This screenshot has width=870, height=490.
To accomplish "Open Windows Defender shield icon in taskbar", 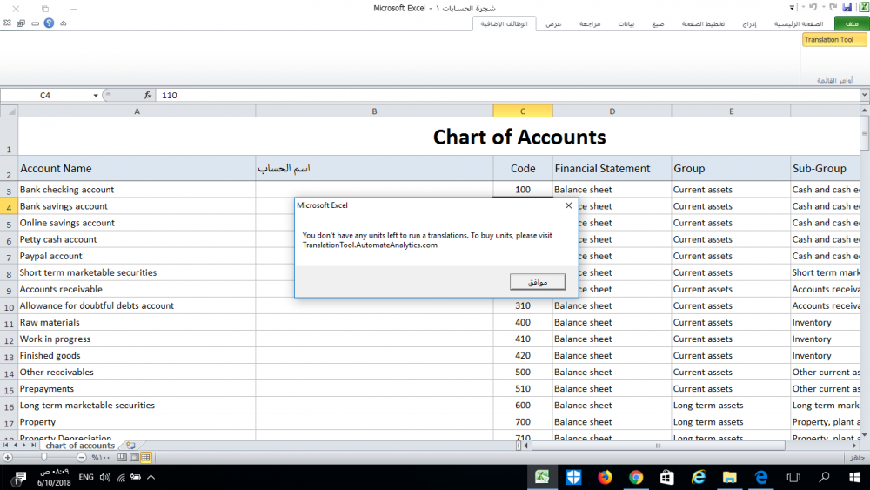I will 573,477.
